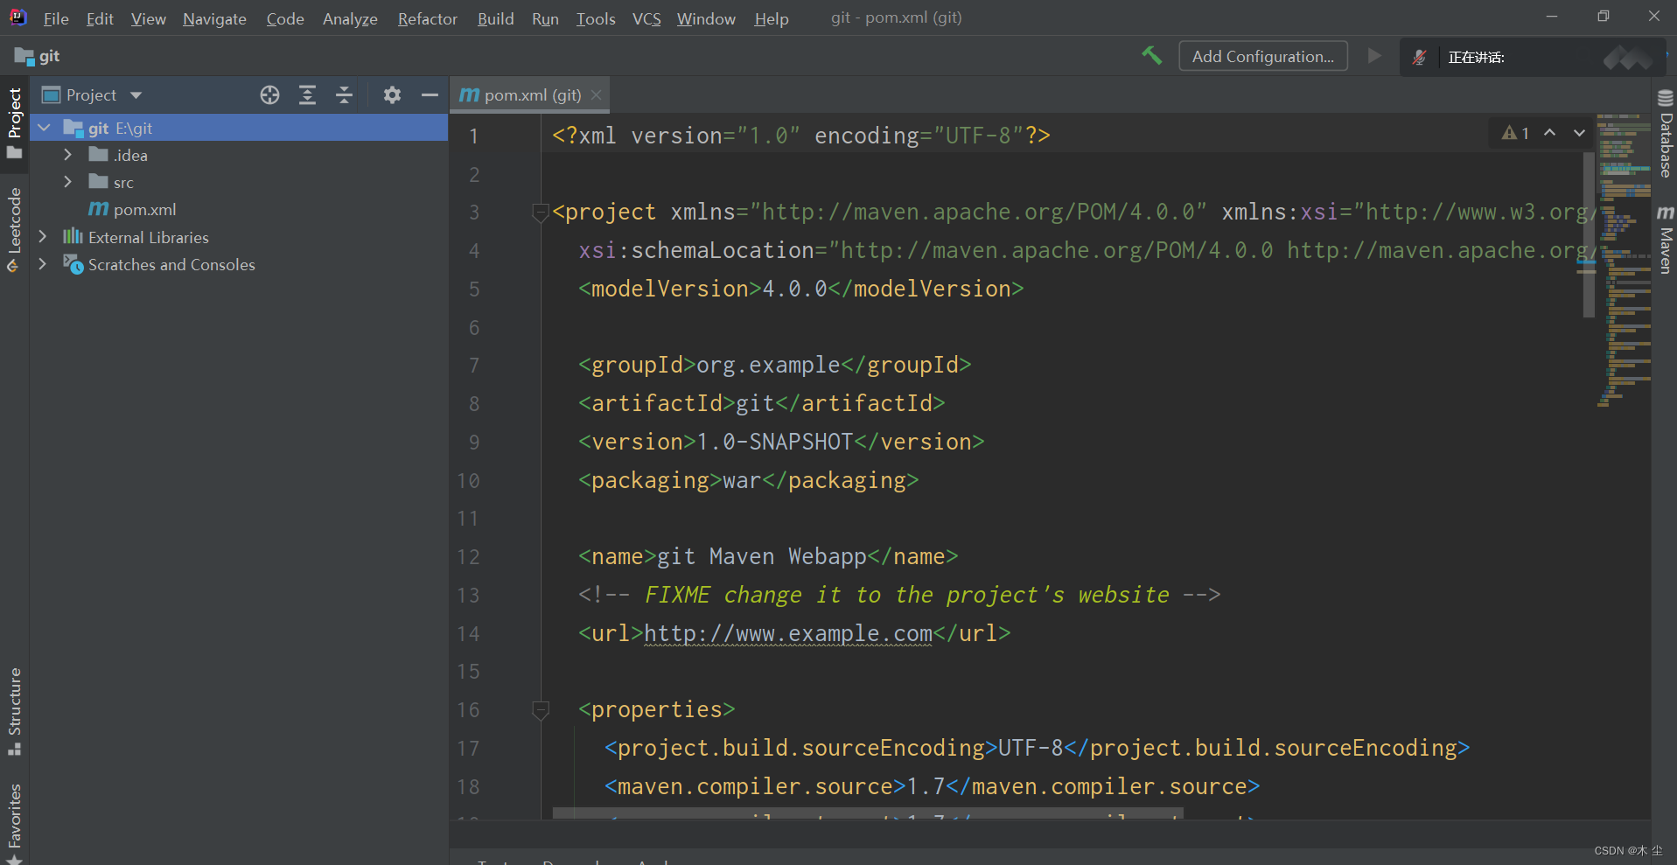
Task: Click Expand All icon in Project panel
Action: (x=307, y=95)
